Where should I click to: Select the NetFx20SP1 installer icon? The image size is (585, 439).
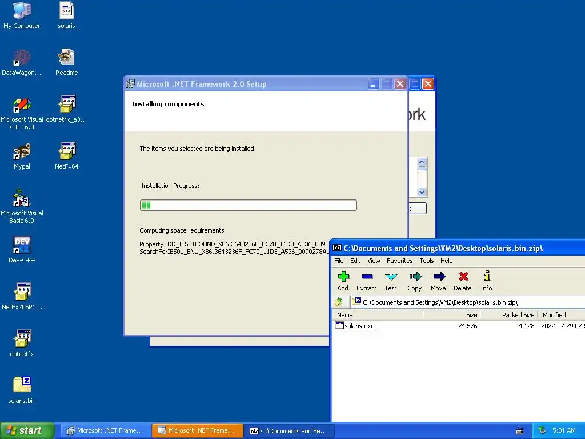coord(22,297)
